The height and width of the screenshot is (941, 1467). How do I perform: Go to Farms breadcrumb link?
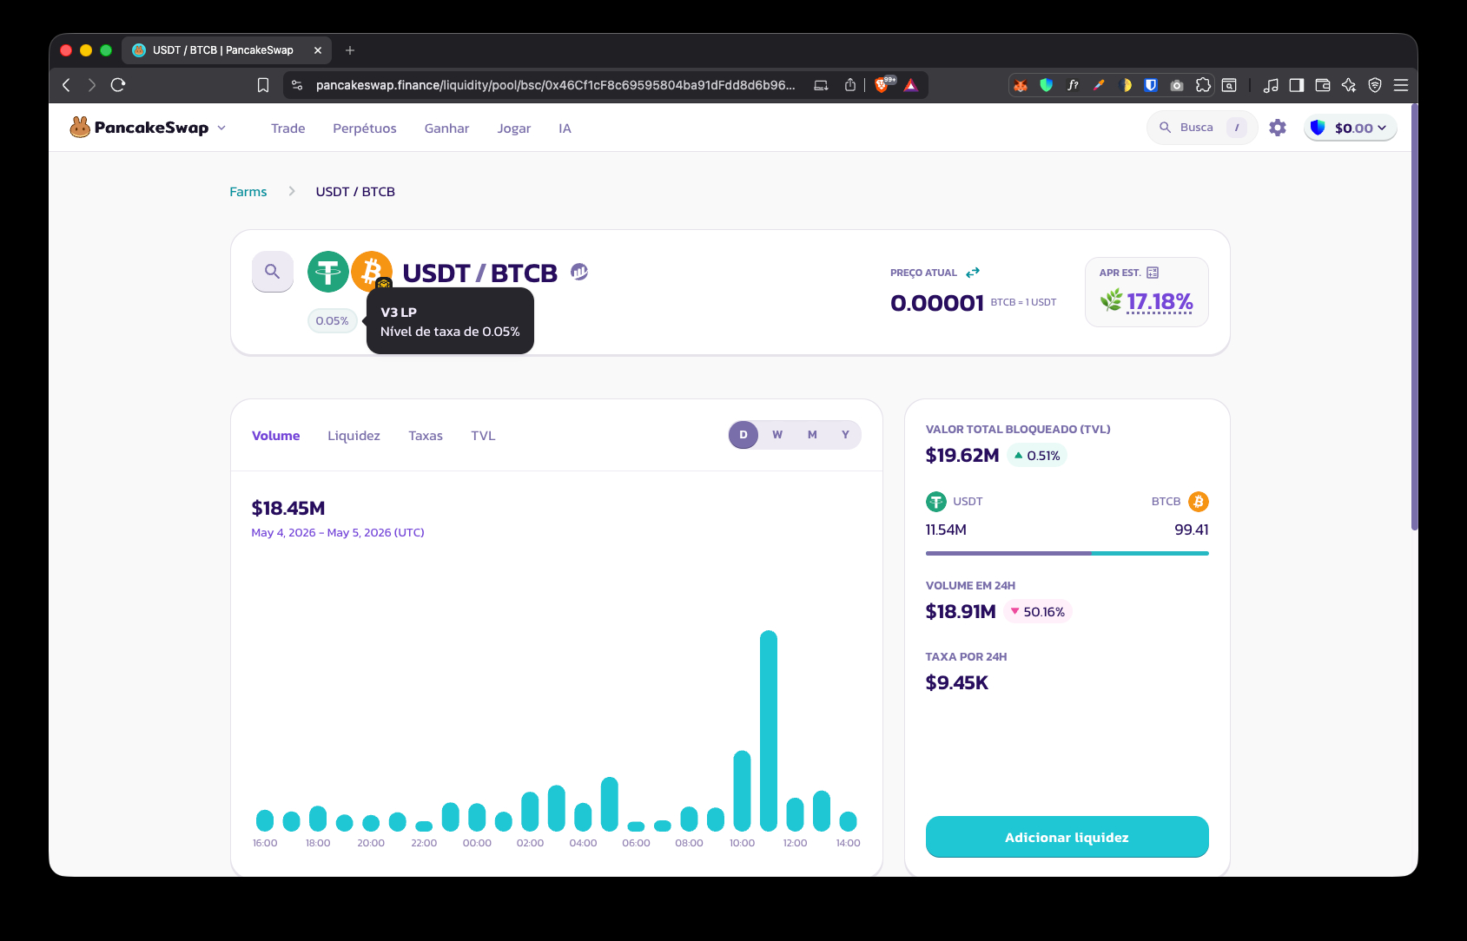(248, 192)
